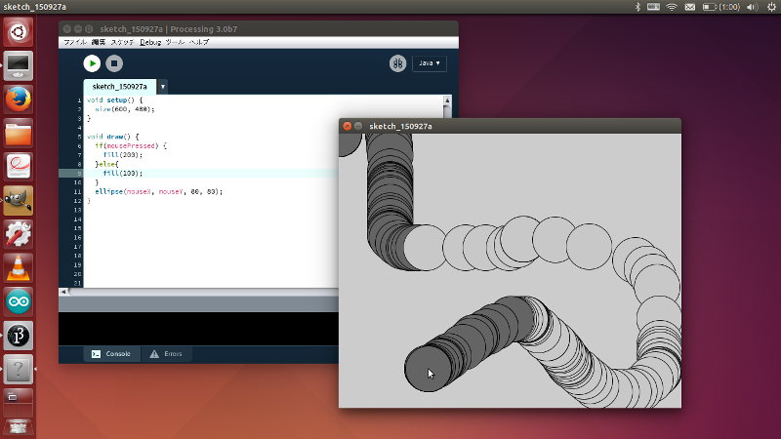Click the highlighted 'fill(100);' line
781x439 pixels.
123,174
